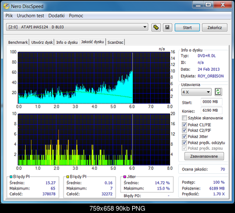This screenshot has height=213, width=235.
Task: Click the Zakończ button
Action: pyautogui.click(x=215, y=28)
